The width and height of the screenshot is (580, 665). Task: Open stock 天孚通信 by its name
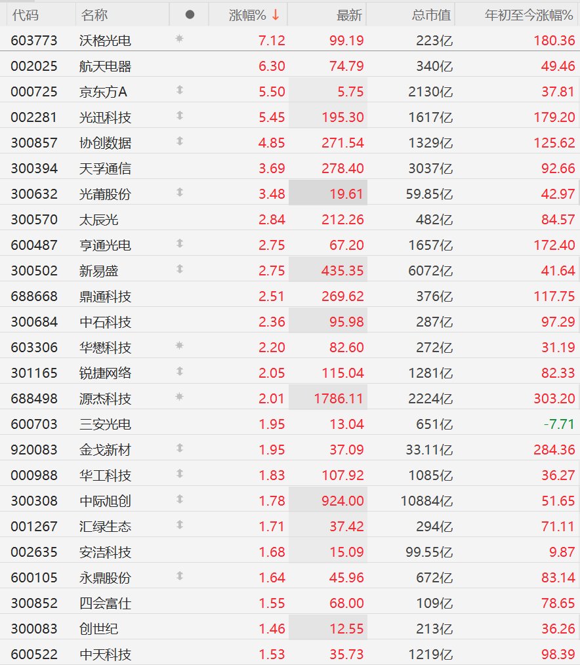(105, 169)
